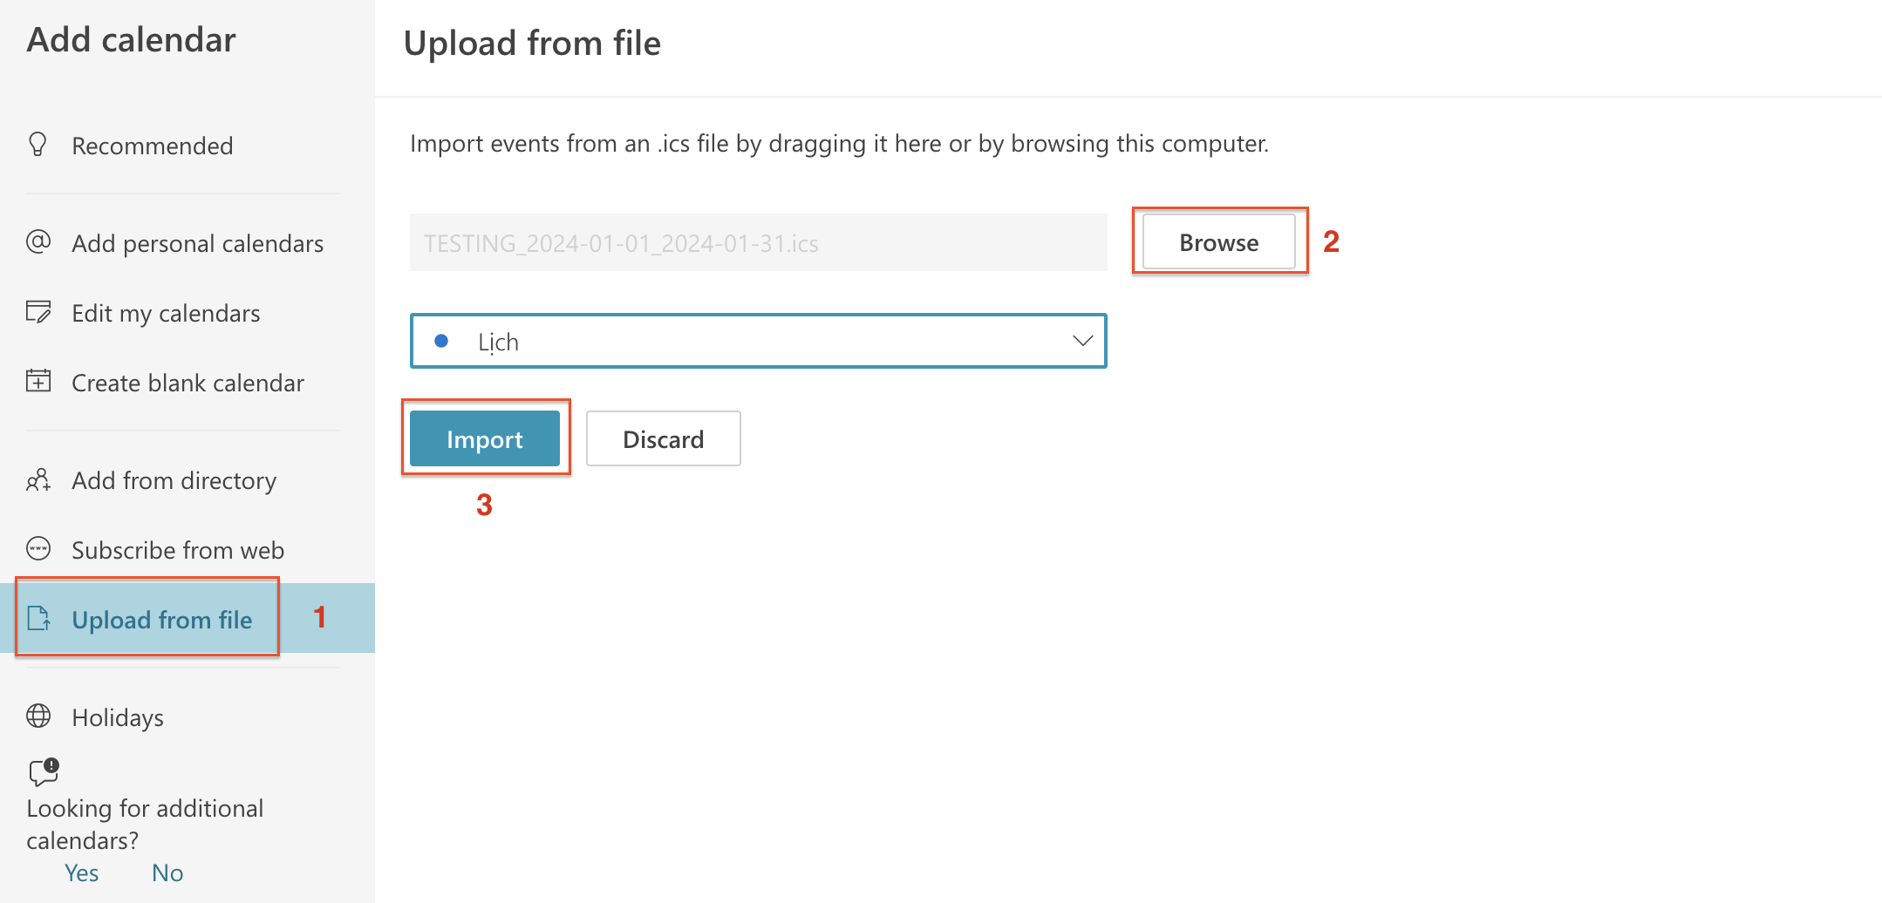Viewport: 1882px width, 903px height.
Task: Click the Upload from file document icon
Action: click(x=39, y=619)
